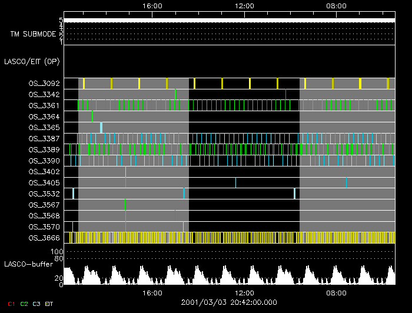
Task: Click OS_3405 cyan marker near 12:00
Action: click(235, 182)
